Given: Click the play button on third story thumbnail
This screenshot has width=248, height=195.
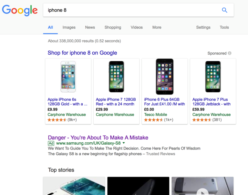Looking at the screenshot, I should tap(202, 192).
